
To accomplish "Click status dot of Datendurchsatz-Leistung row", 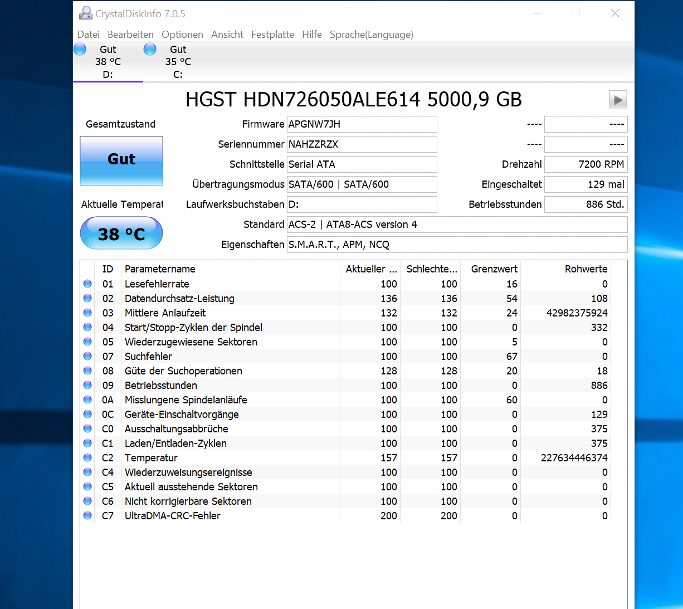I will click(87, 298).
